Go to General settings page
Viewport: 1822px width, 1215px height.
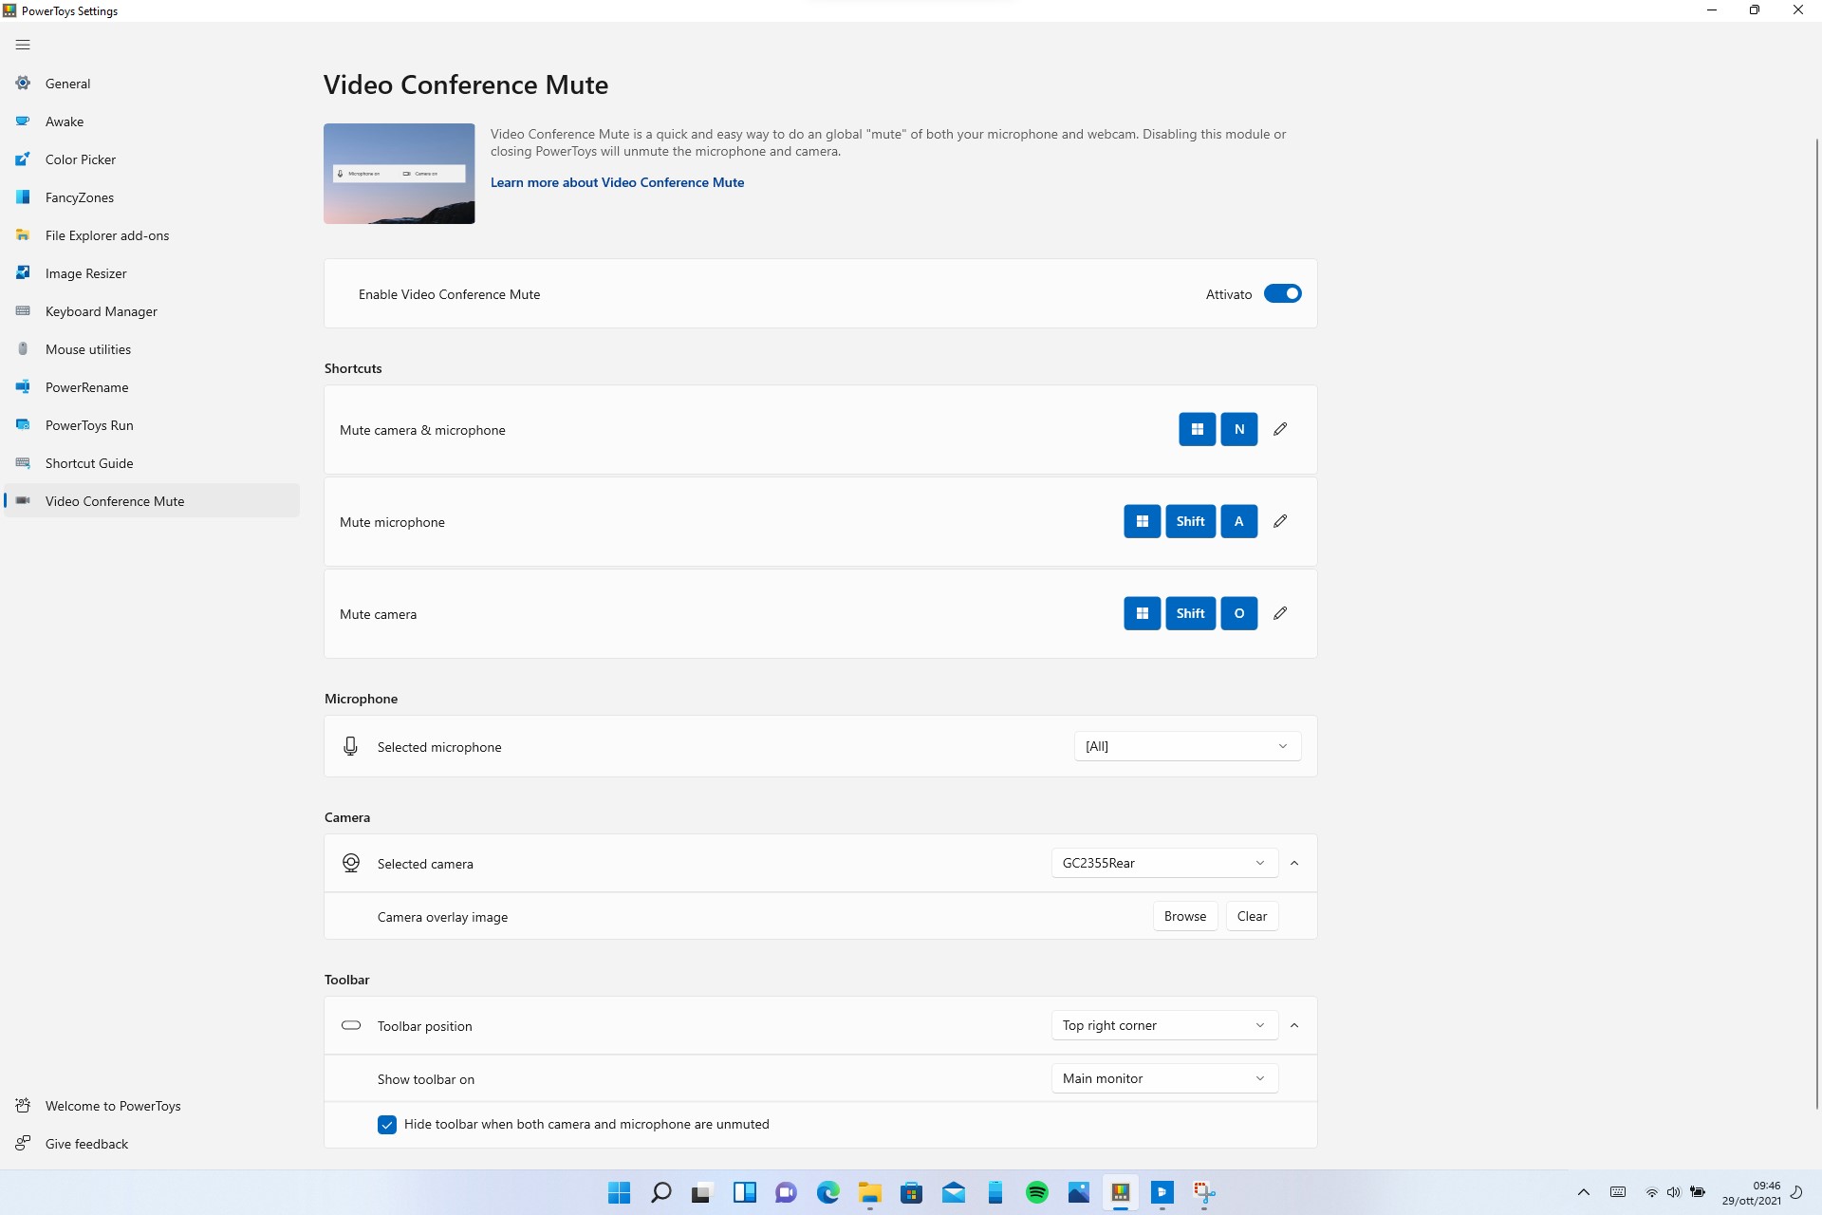[152, 84]
